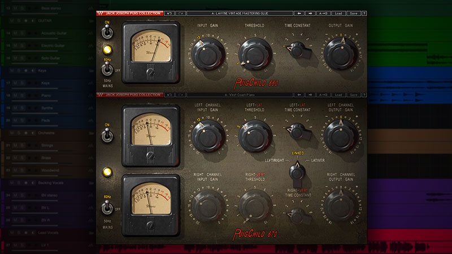Click the PuigChild 660 VU meter display
Viewport: 452px width, 254px height.
[x=151, y=46]
